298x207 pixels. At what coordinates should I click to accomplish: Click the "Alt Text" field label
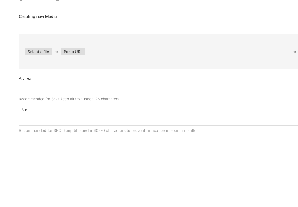click(25, 78)
